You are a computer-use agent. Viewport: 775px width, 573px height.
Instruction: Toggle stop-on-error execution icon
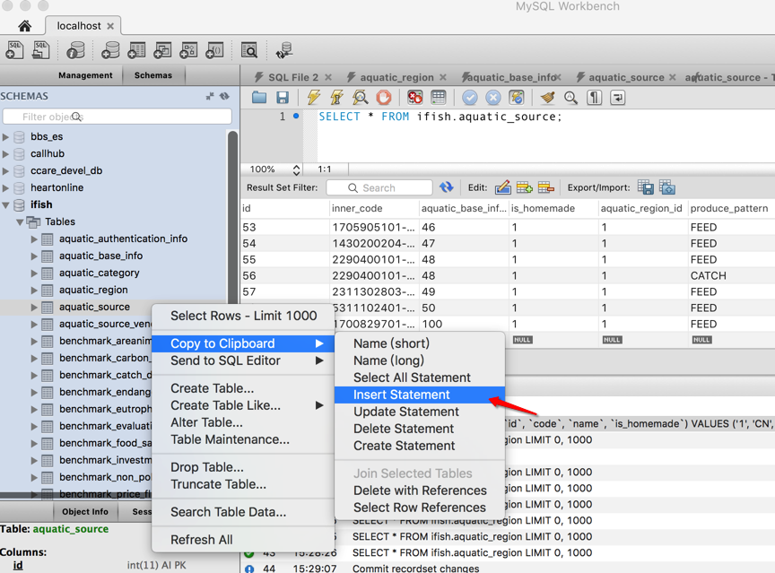click(x=414, y=98)
